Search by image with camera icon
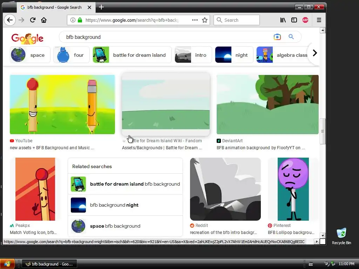The height and width of the screenshot is (269, 359). (x=277, y=37)
